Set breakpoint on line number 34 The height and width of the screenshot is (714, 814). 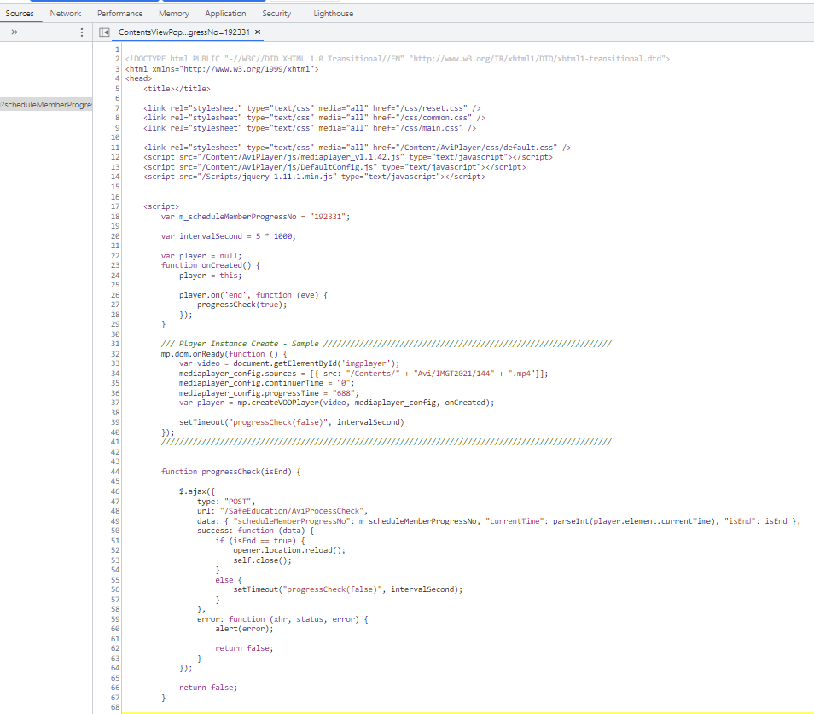pos(115,374)
